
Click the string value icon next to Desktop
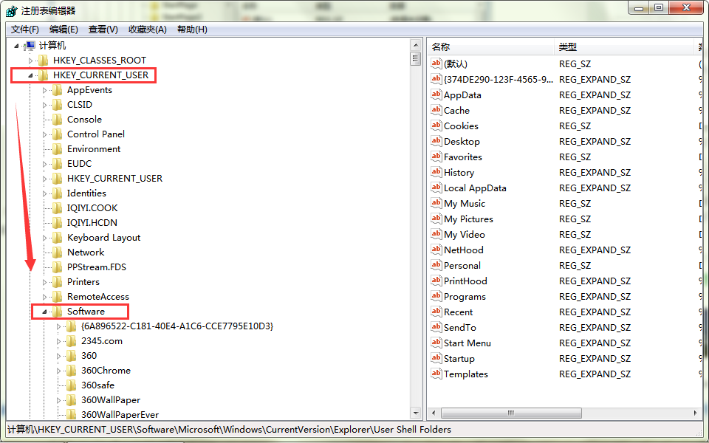coord(436,142)
